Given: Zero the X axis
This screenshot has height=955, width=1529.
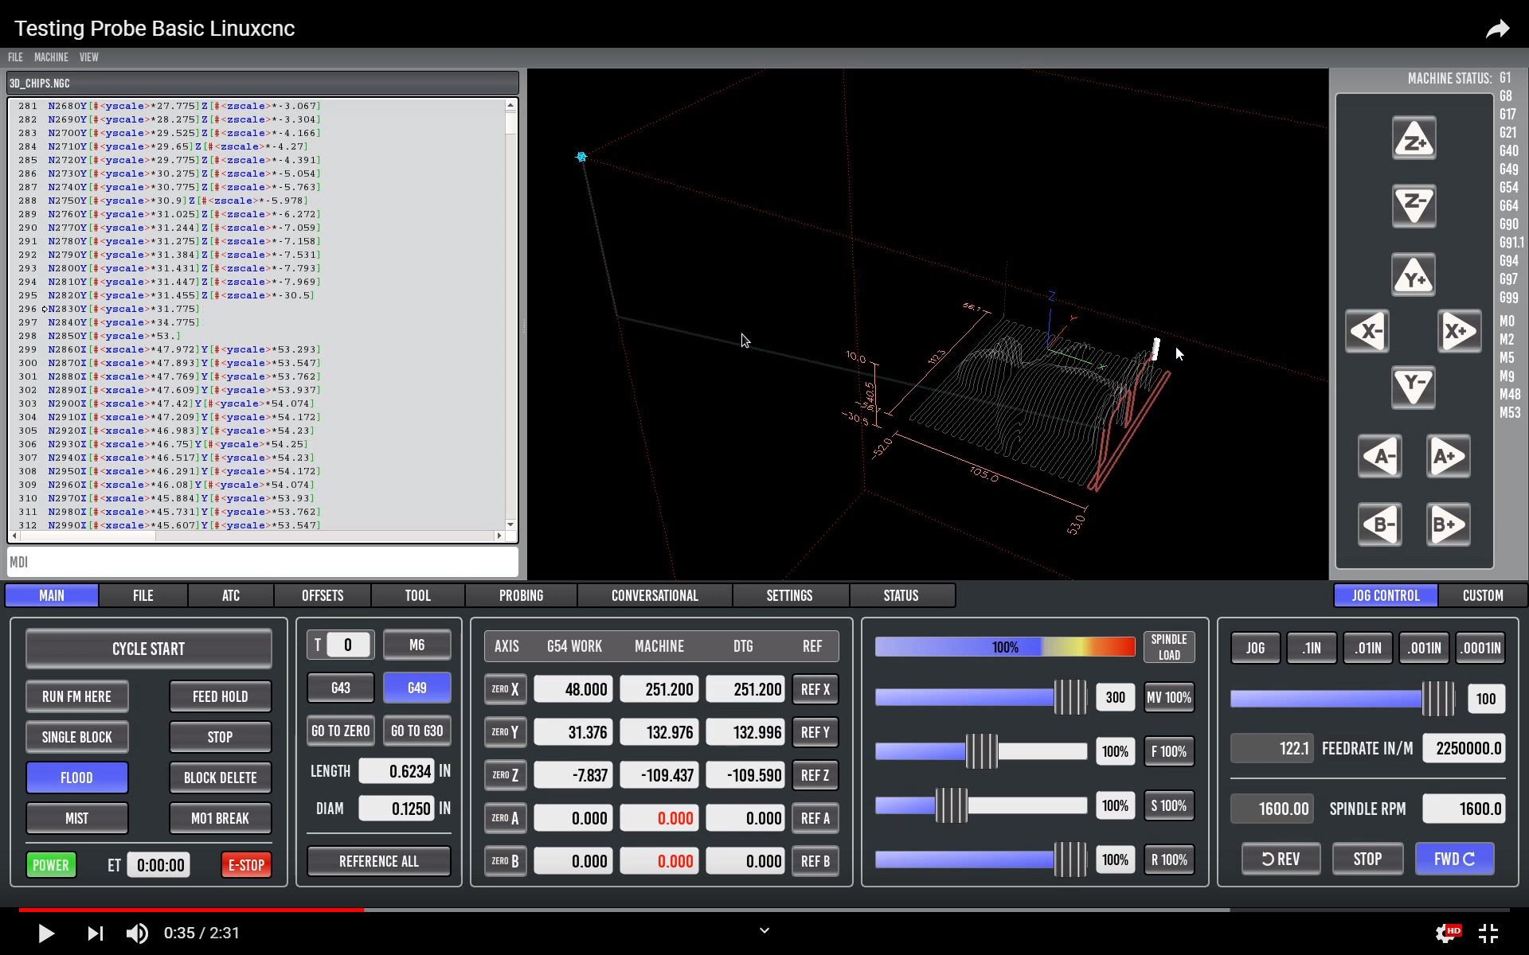Looking at the screenshot, I should [x=506, y=689].
